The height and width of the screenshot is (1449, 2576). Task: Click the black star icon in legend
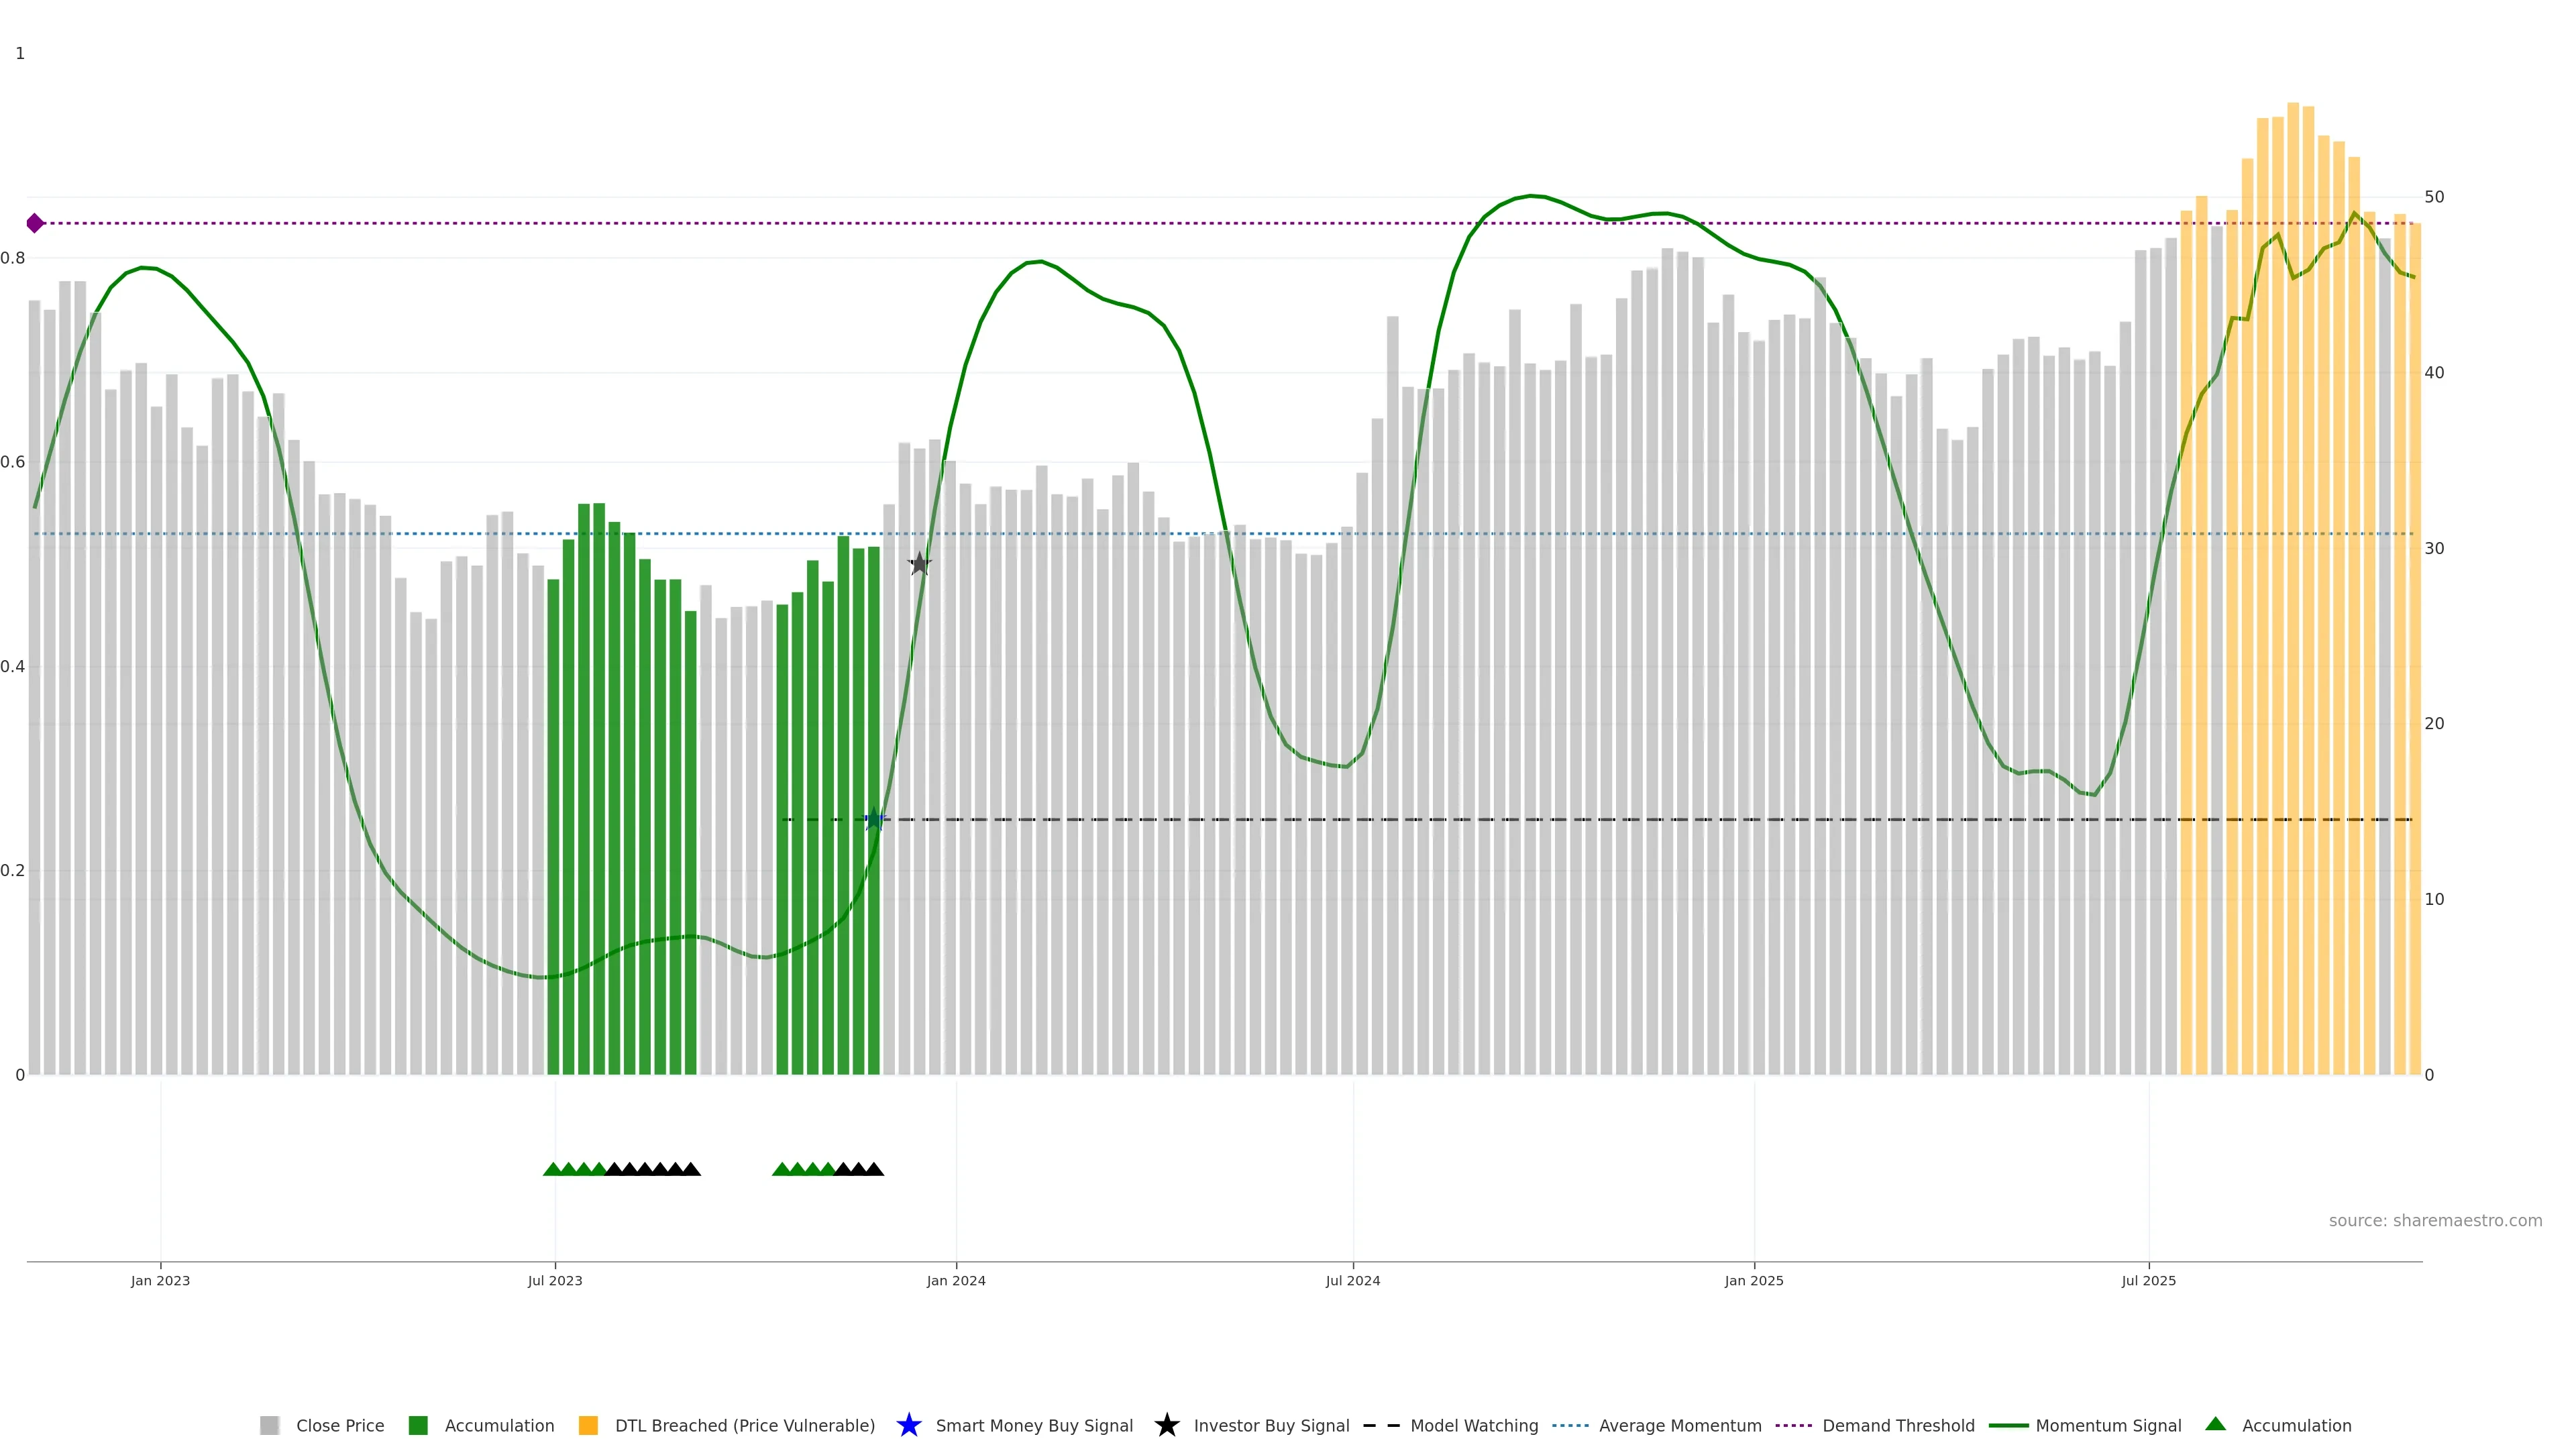(1166, 1425)
